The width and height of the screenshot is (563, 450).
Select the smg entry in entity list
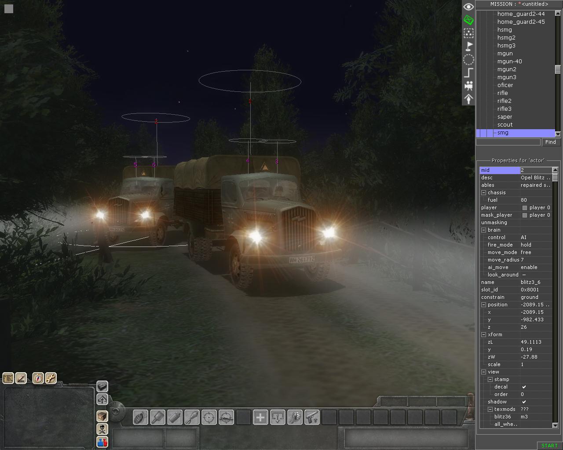click(x=515, y=133)
